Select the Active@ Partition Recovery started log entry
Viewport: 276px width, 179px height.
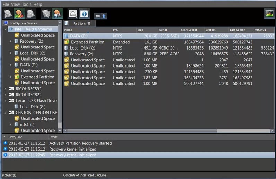pyautogui.click(x=139, y=143)
